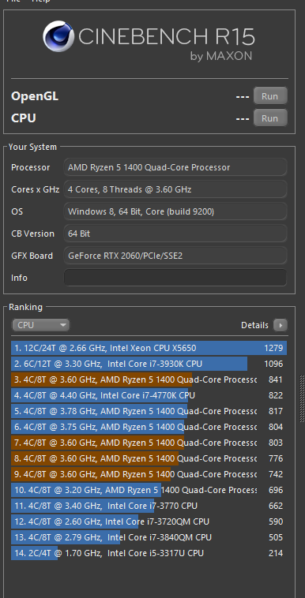The height and width of the screenshot is (598, 305).
Task: Run the CPU benchmark
Action: coord(270,118)
